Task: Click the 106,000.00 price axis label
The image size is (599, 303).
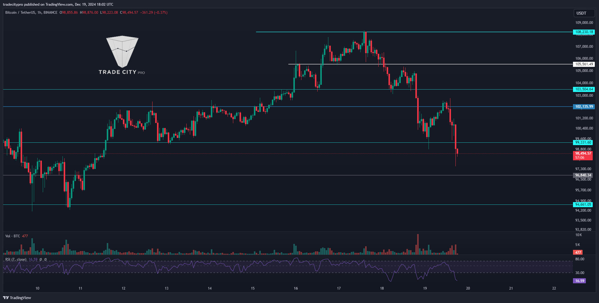Action: [584, 59]
